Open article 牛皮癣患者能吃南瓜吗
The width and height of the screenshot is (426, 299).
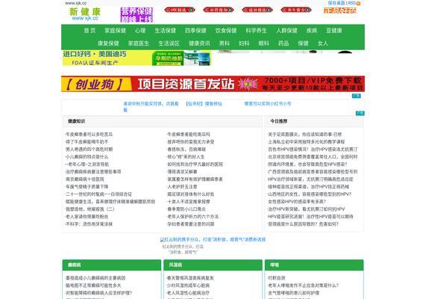189,135
